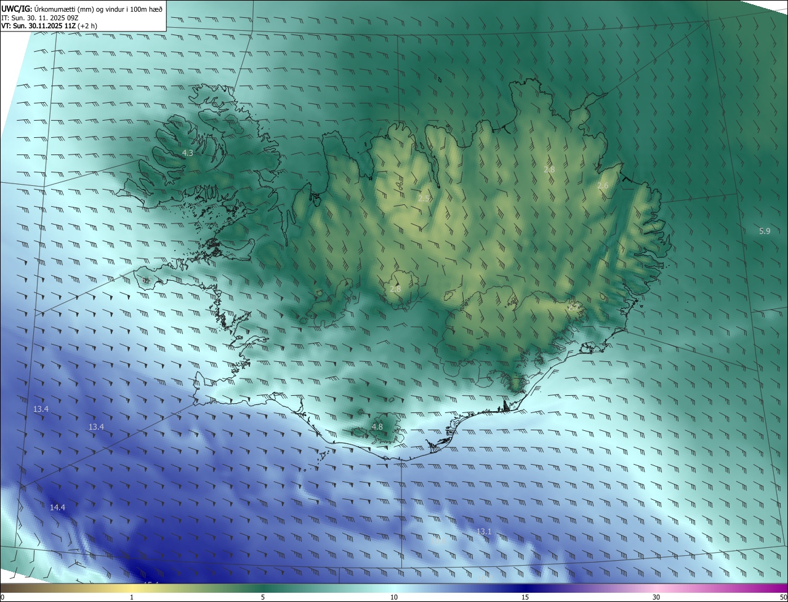Click the 5.9 value over the sea
The width and height of the screenshot is (788, 602).
tap(765, 231)
